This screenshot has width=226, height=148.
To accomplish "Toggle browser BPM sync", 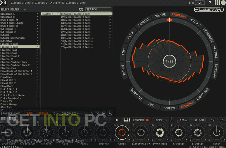I will point(29,114).
